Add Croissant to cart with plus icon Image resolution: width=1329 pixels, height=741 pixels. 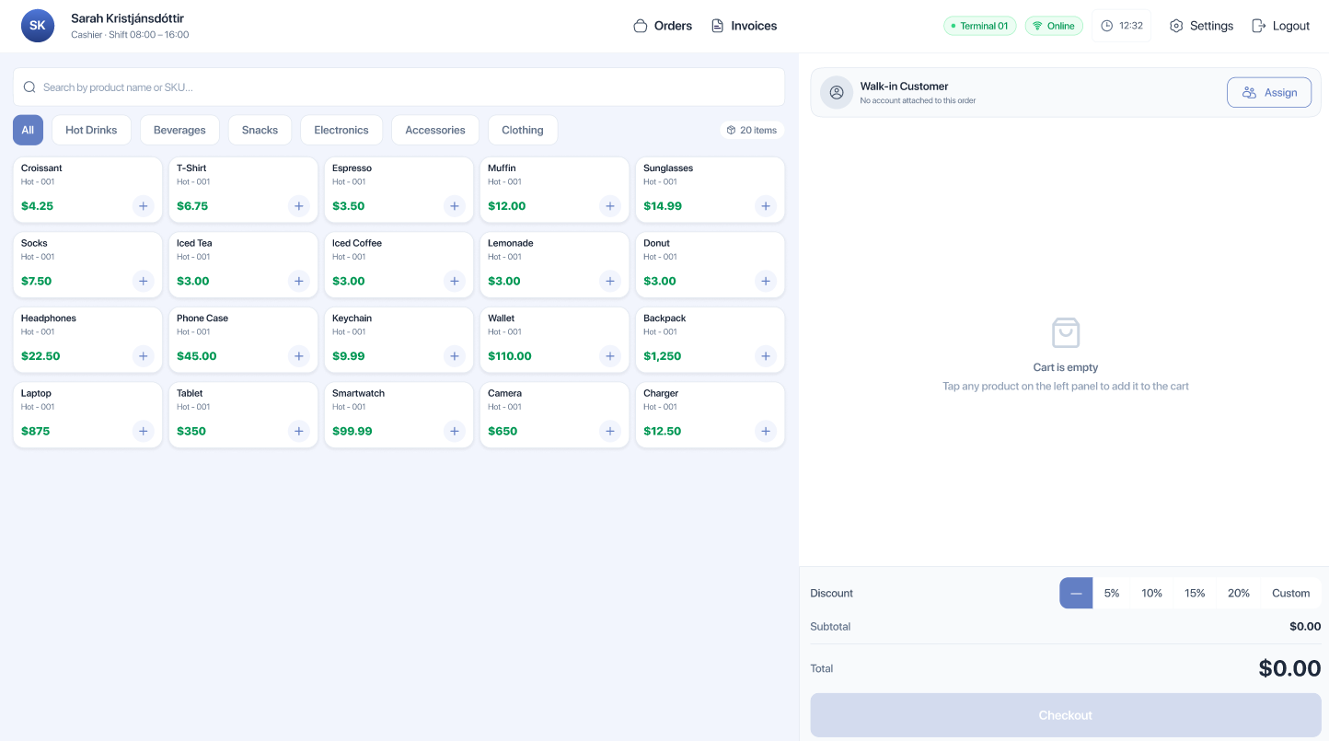143,206
